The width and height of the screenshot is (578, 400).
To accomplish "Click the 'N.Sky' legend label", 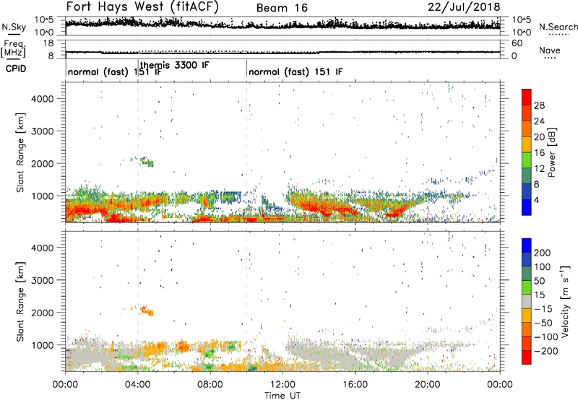I will coord(14,27).
